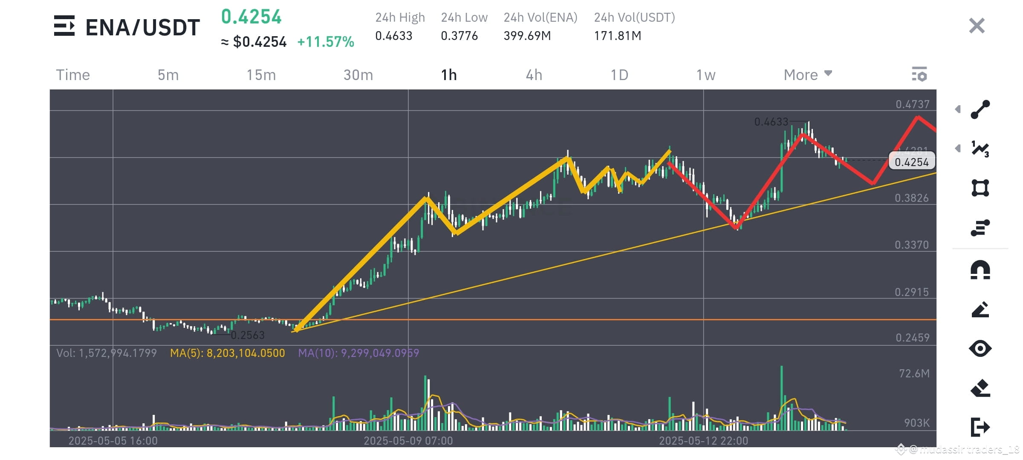Click the ENA/USDT pair name
The height and width of the screenshot is (460, 1023).
(x=142, y=27)
